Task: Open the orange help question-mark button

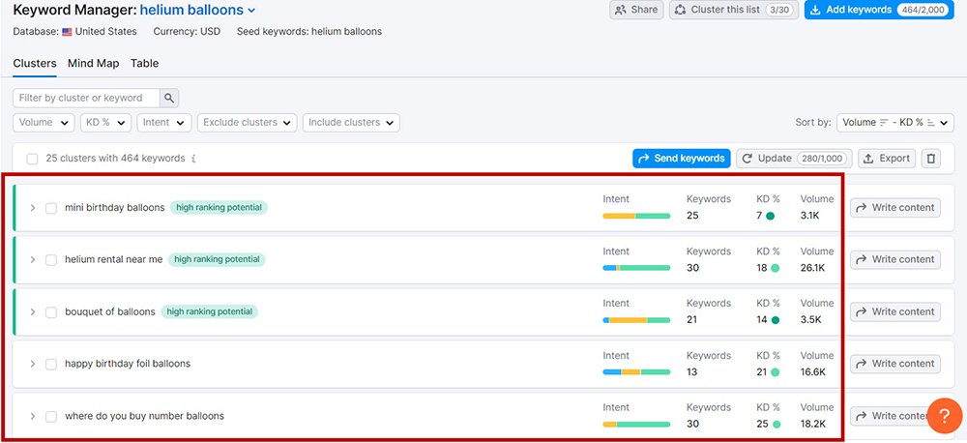Action: click(x=944, y=415)
